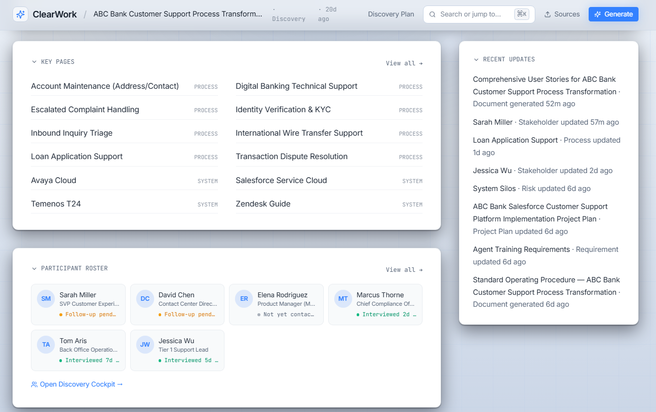The height and width of the screenshot is (412, 656).
Task: Click the ABC Bank project title breadcrumb
Action: click(178, 14)
